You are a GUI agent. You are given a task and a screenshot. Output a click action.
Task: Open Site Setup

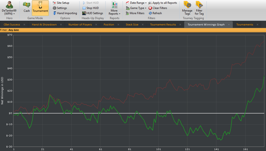pos(61,3)
